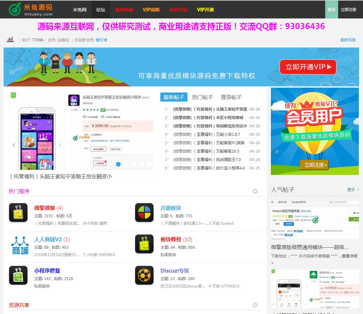This screenshot has width=363, height=314.
Task: Collapse the 资源共享 section
Action: tap(255, 305)
